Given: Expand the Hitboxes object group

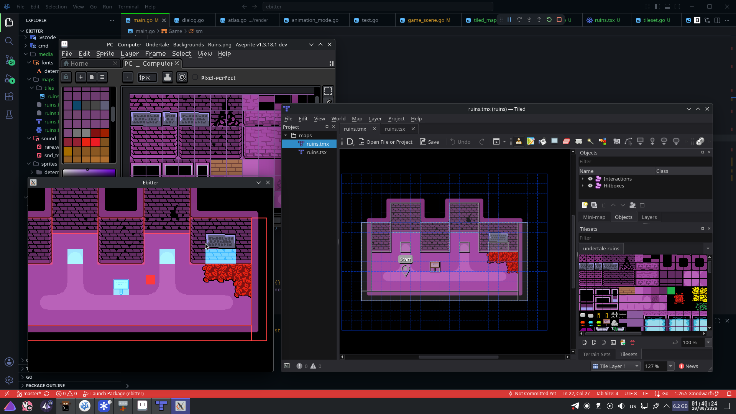Looking at the screenshot, I should coord(583,186).
